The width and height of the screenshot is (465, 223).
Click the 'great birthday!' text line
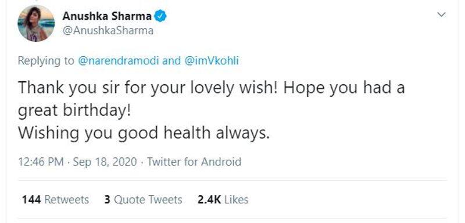coord(74,111)
